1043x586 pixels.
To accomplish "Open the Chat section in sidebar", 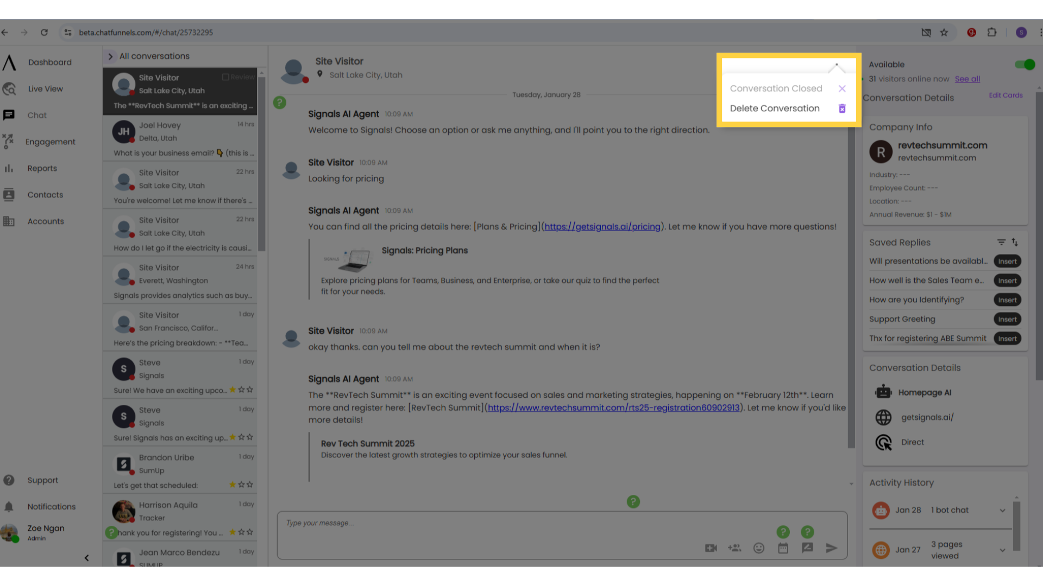I will [x=37, y=115].
